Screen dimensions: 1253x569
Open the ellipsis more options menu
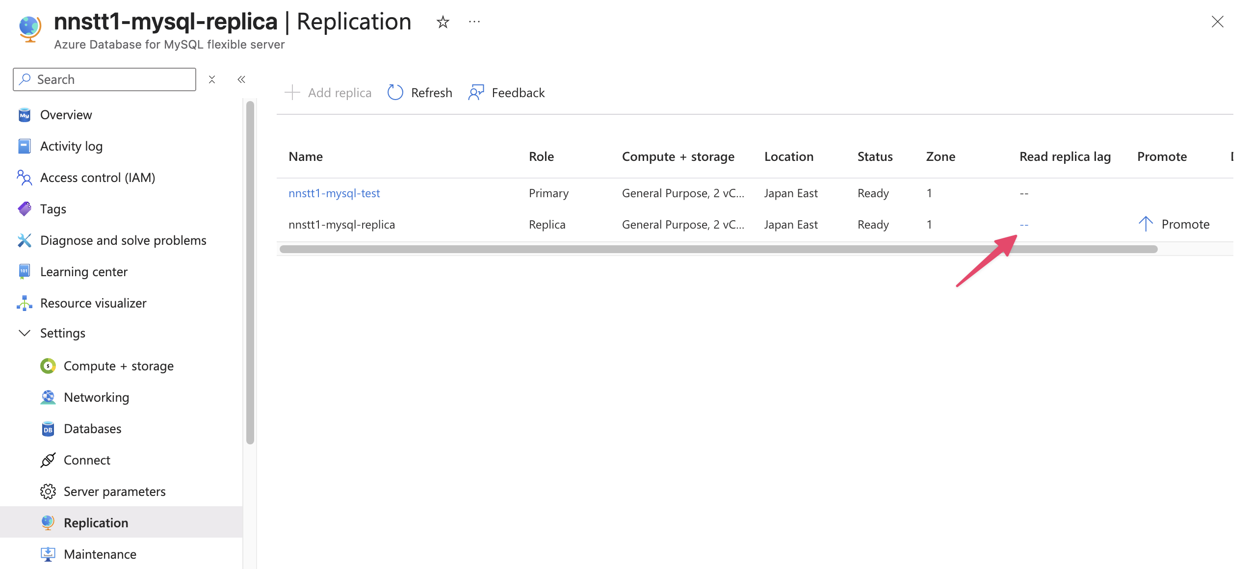coord(474,22)
